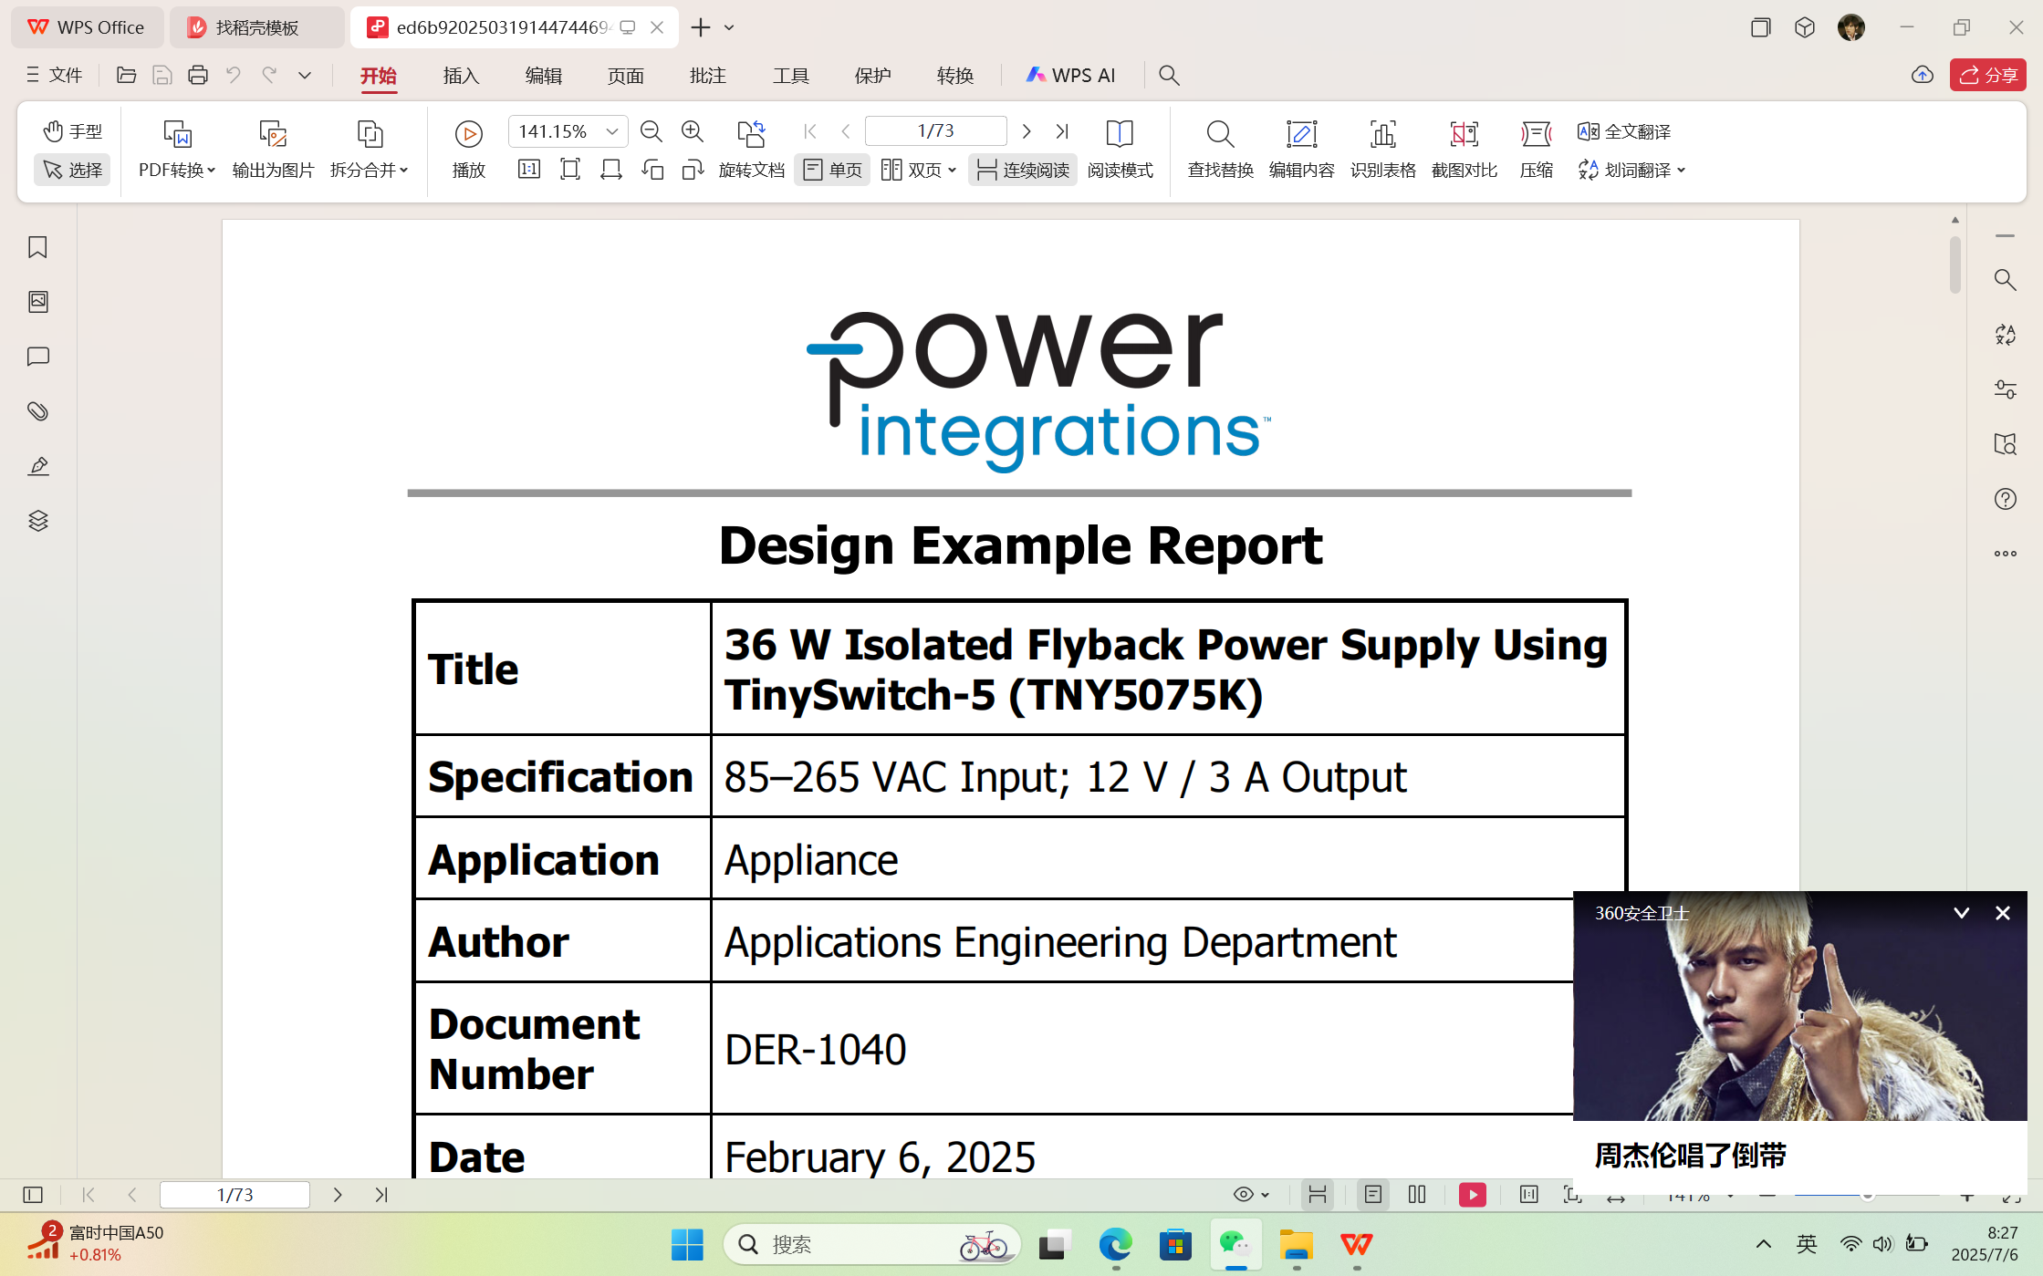
Task: Click the red play button in status bar
Action: coord(1472,1195)
